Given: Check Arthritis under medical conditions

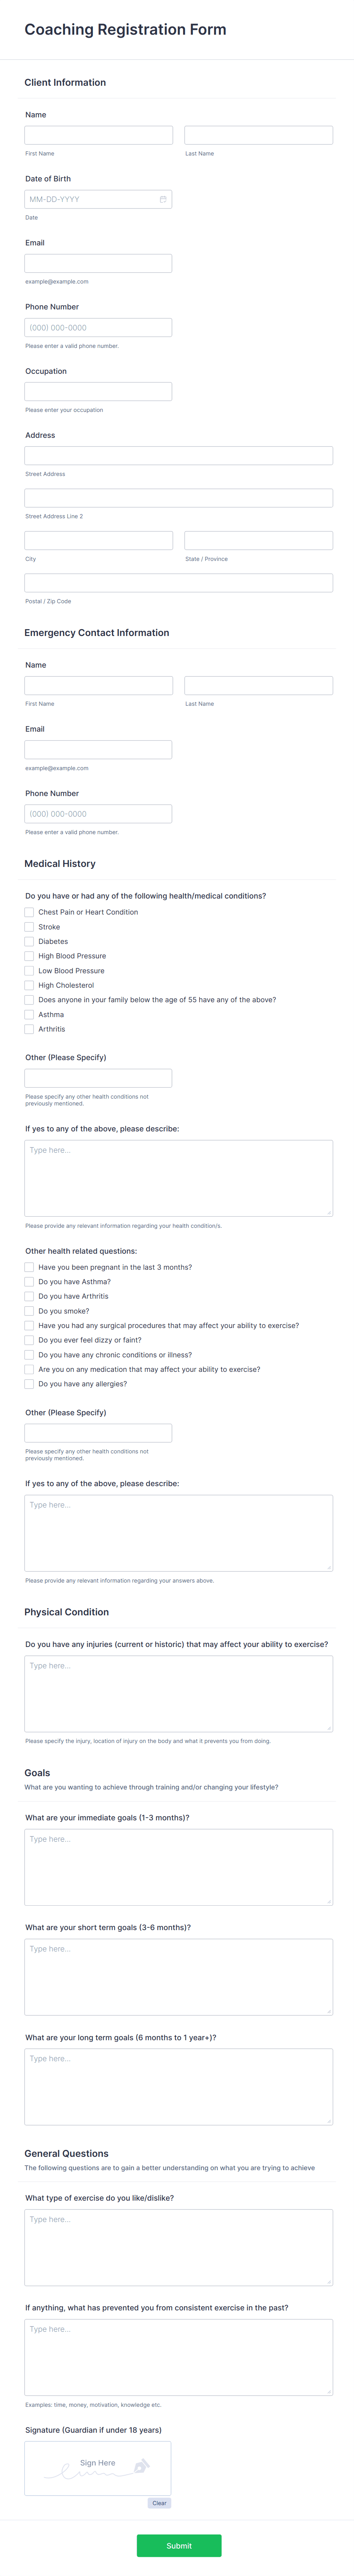Looking at the screenshot, I should pyautogui.click(x=29, y=1029).
